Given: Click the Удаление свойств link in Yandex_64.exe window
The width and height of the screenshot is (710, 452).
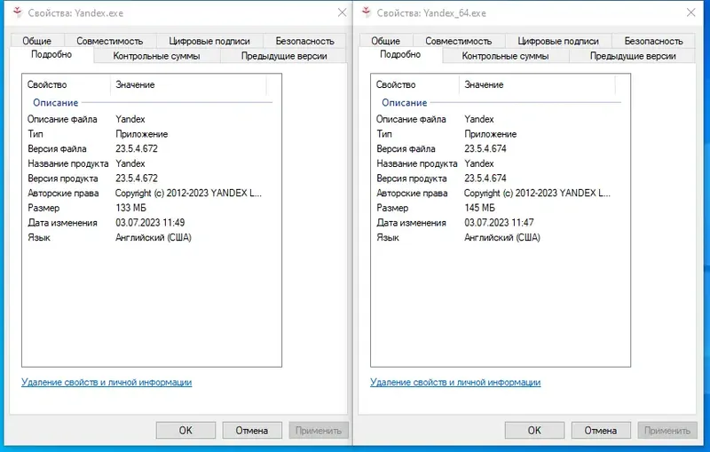Looking at the screenshot, I should pyautogui.click(x=455, y=383).
